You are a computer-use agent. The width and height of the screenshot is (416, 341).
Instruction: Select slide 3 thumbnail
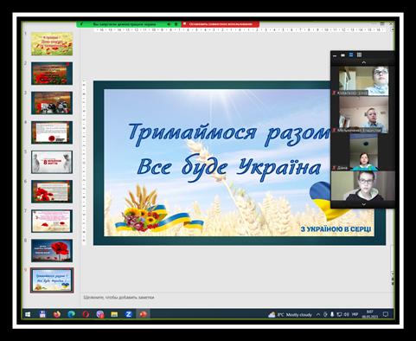coord(52,103)
